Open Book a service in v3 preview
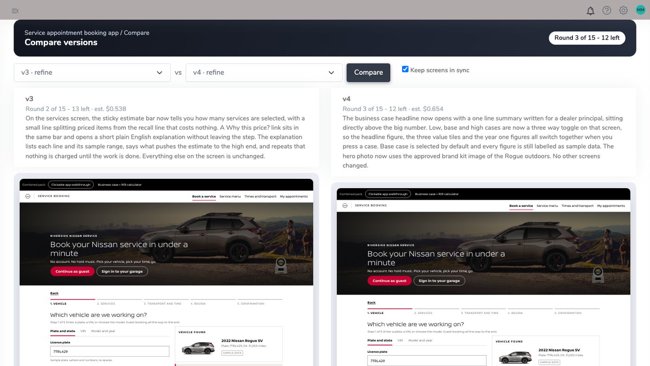The height and width of the screenshot is (366, 650). 204,196
